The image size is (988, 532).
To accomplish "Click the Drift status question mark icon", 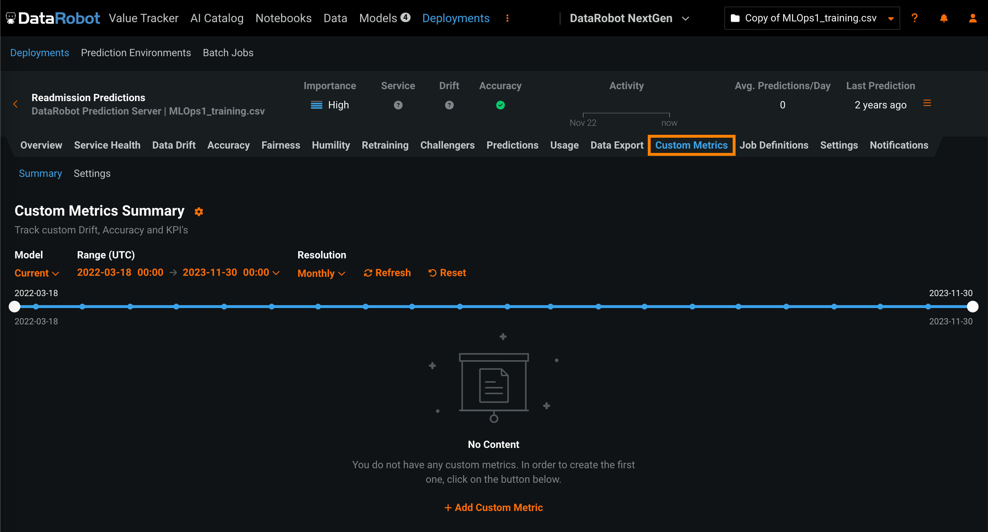I will pyautogui.click(x=449, y=105).
